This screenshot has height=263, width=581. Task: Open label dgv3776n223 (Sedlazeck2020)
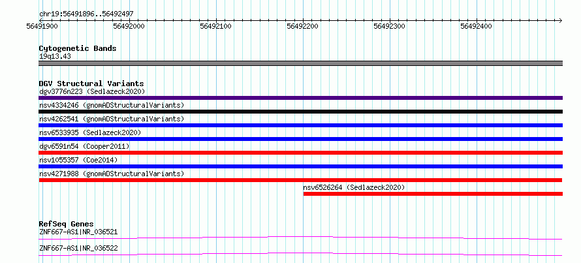coord(92,91)
